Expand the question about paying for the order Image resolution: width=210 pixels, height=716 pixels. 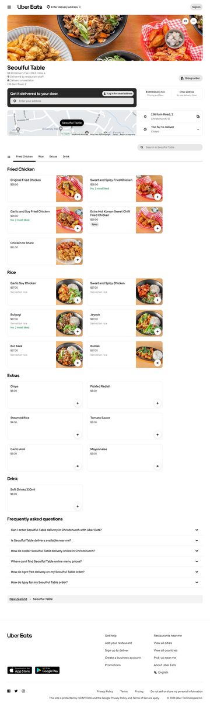coord(105,583)
